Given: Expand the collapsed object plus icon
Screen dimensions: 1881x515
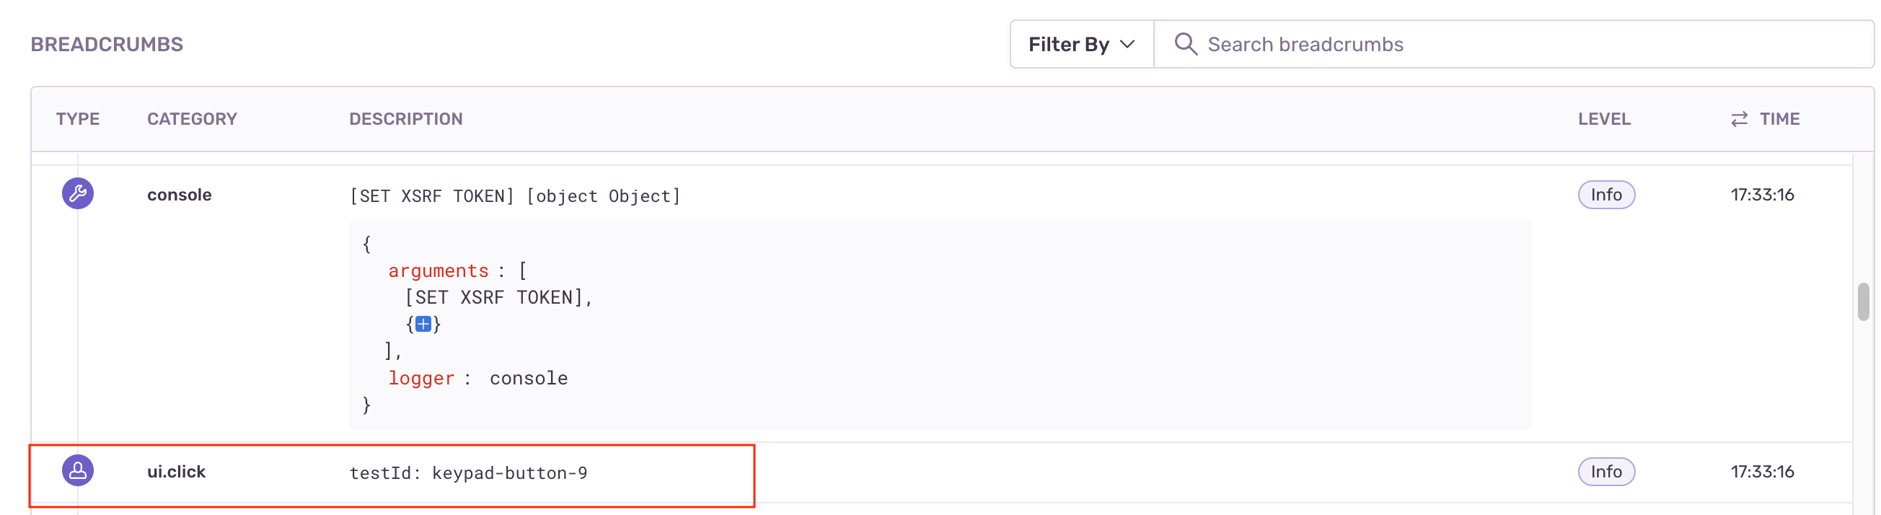Looking at the screenshot, I should pos(423,324).
